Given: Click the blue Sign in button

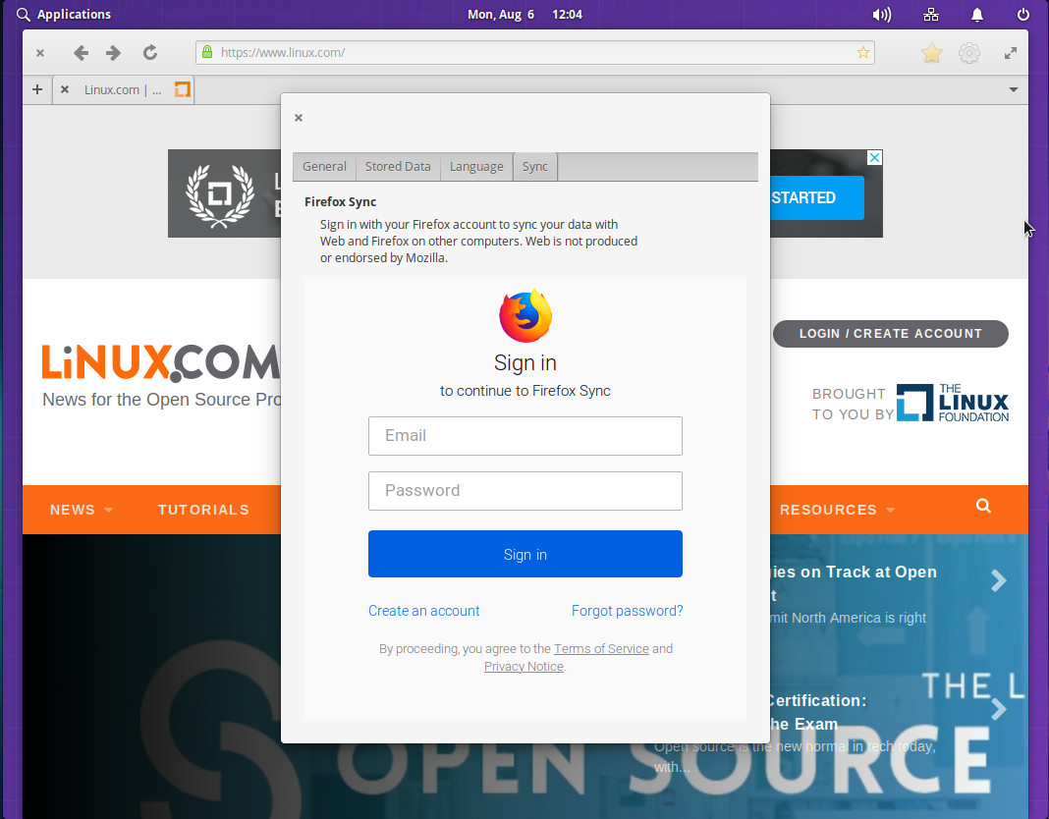Looking at the screenshot, I should [525, 554].
